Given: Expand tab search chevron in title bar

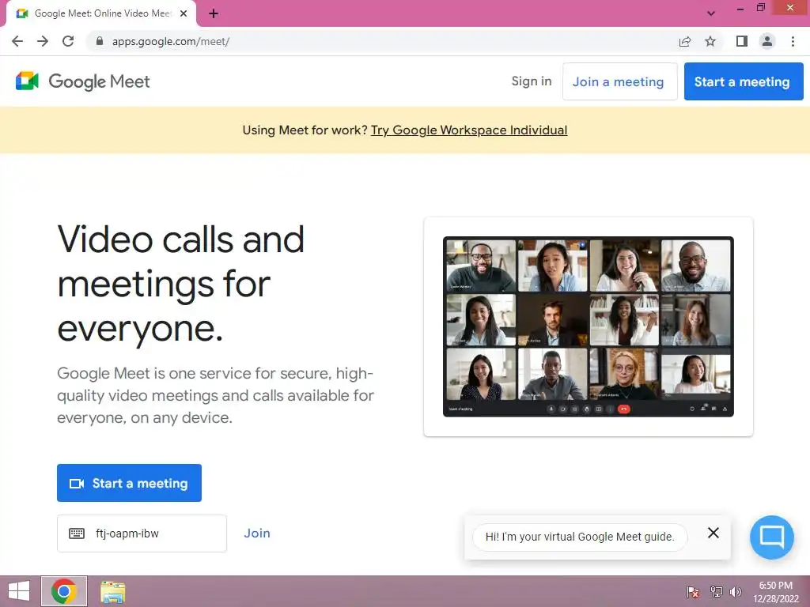Looking at the screenshot, I should pyautogui.click(x=711, y=13).
